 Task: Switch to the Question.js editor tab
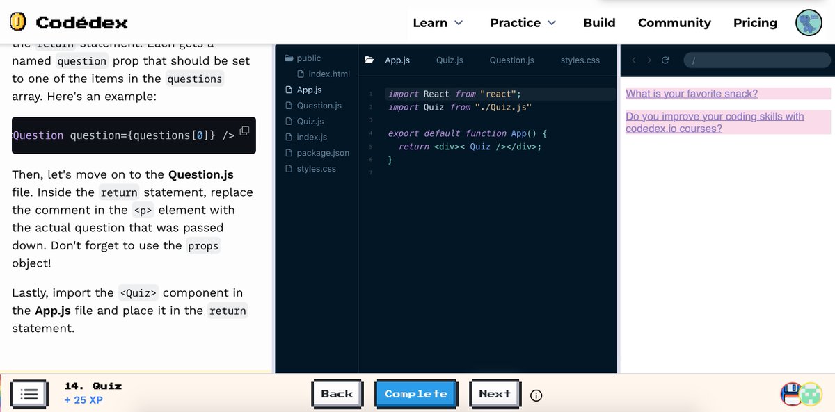click(x=511, y=60)
